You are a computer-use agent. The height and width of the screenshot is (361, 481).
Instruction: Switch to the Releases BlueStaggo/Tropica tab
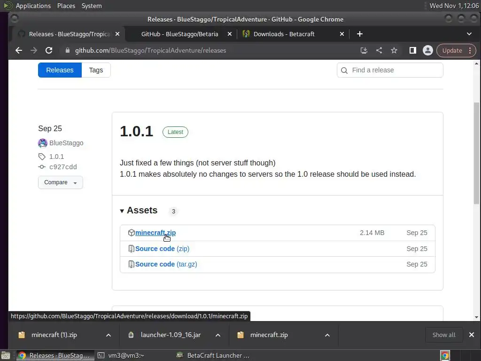pyautogui.click(x=69, y=34)
